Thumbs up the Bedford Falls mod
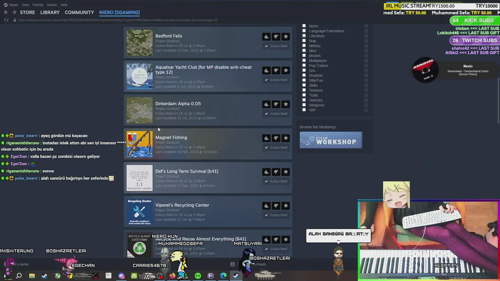 [x=266, y=37]
